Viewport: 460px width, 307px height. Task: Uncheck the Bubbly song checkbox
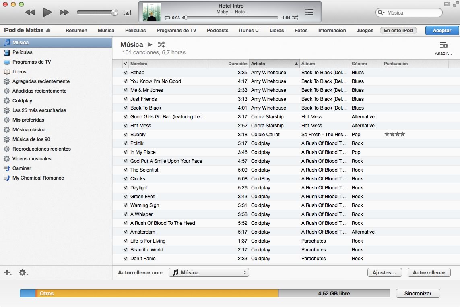tap(126, 134)
